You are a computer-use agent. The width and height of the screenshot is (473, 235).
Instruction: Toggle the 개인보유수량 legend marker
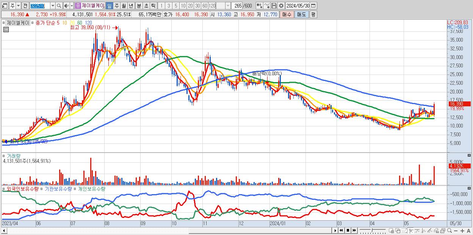(x=75, y=188)
